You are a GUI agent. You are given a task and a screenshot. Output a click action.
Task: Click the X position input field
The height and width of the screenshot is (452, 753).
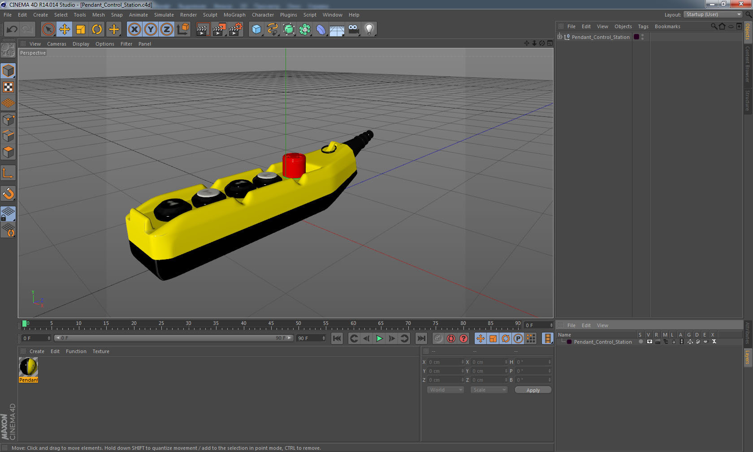point(446,362)
